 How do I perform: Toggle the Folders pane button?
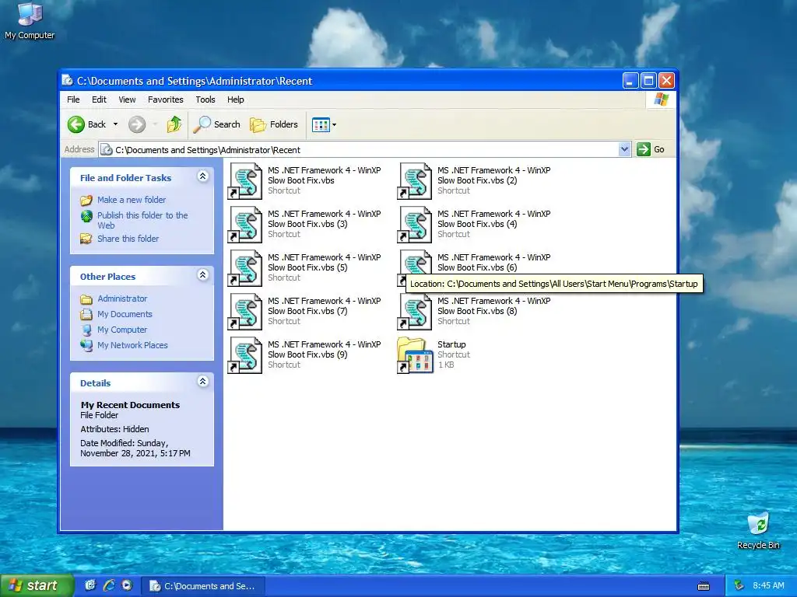pos(273,124)
